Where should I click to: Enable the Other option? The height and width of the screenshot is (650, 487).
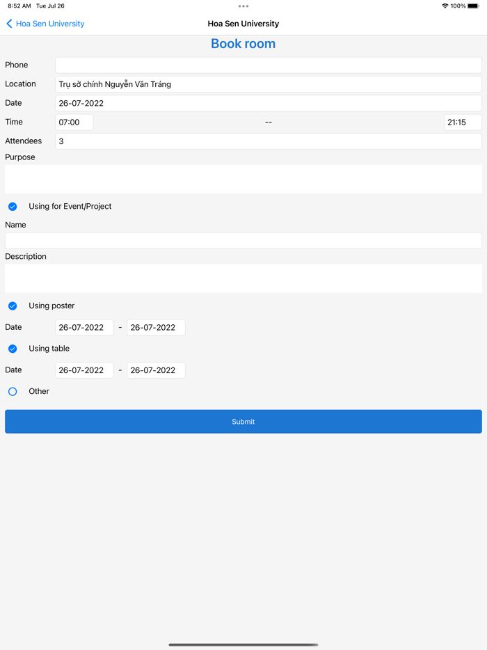tap(13, 391)
